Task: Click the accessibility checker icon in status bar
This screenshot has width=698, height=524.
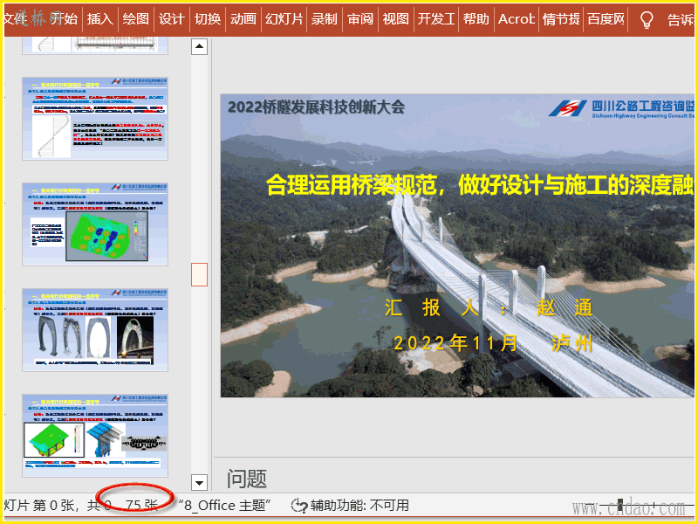Action: click(299, 506)
